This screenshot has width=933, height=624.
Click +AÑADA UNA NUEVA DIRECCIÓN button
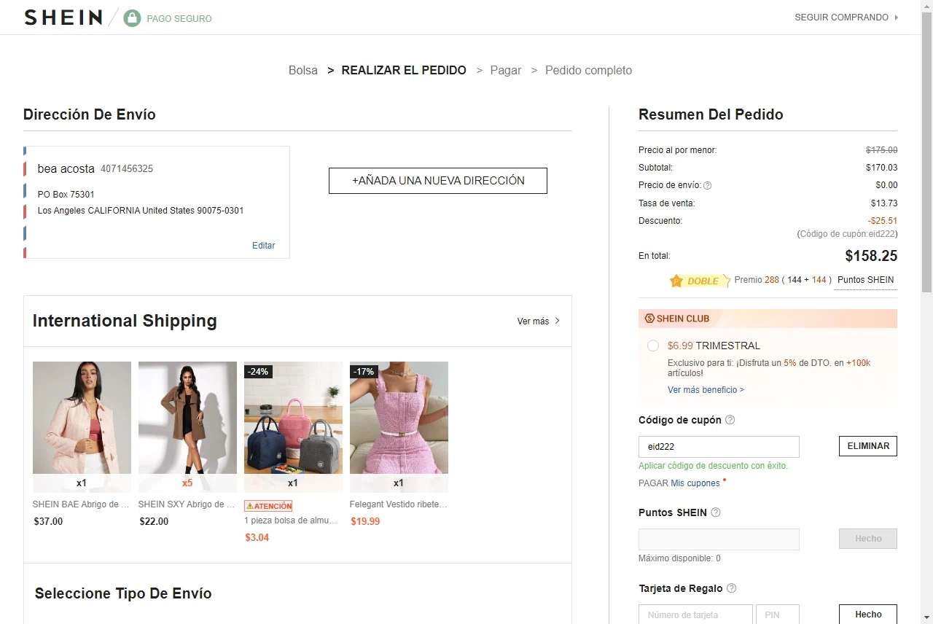[x=438, y=181]
